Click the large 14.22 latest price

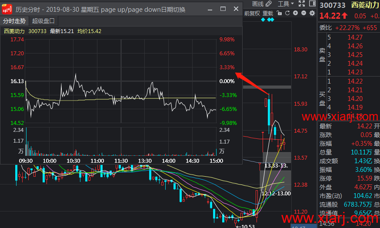click(330, 16)
